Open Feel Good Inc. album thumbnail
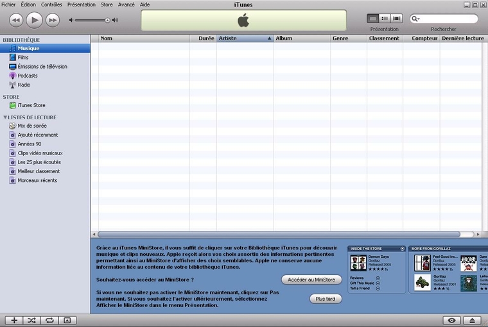488x327 pixels. [x=423, y=263]
